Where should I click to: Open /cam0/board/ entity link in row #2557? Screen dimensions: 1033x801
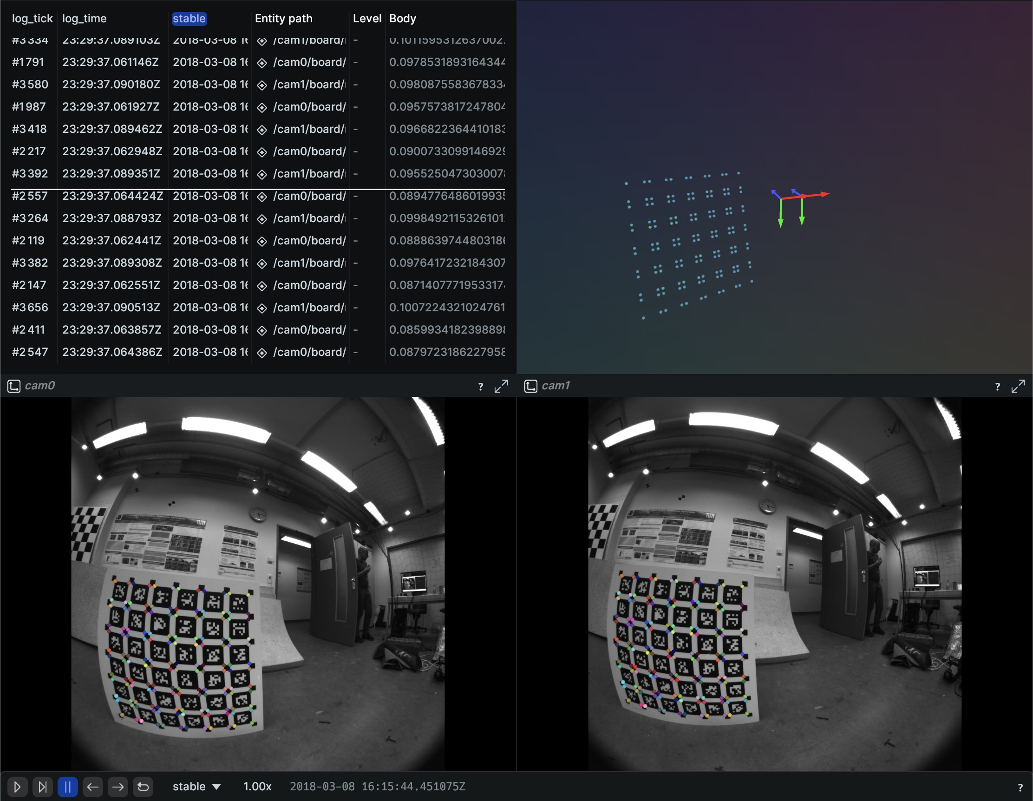tap(309, 196)
